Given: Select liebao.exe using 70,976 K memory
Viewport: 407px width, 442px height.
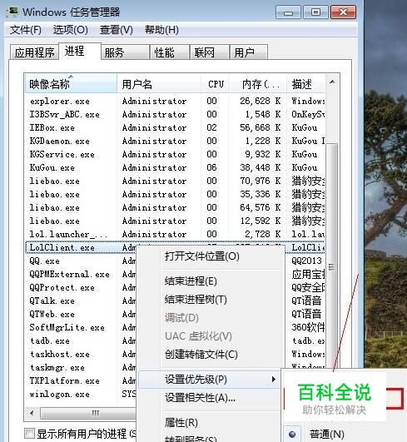Looking at the screenshot, I should (x=175, y=181).
